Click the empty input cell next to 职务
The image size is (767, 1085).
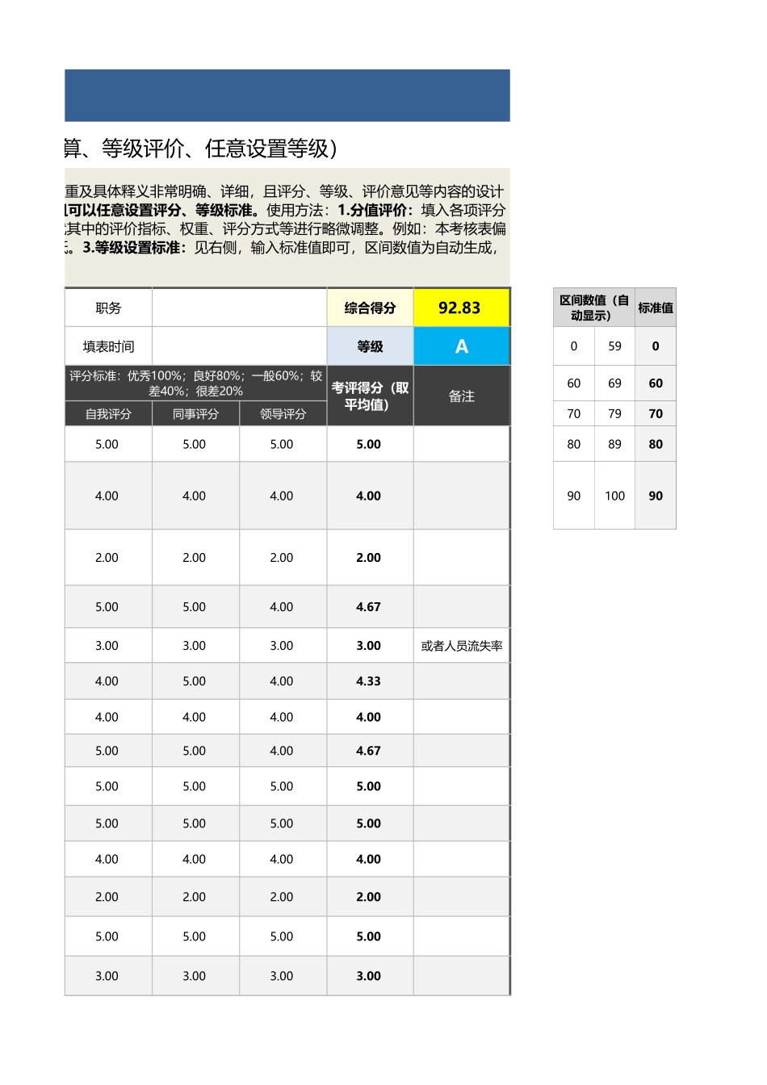(239, 308)
